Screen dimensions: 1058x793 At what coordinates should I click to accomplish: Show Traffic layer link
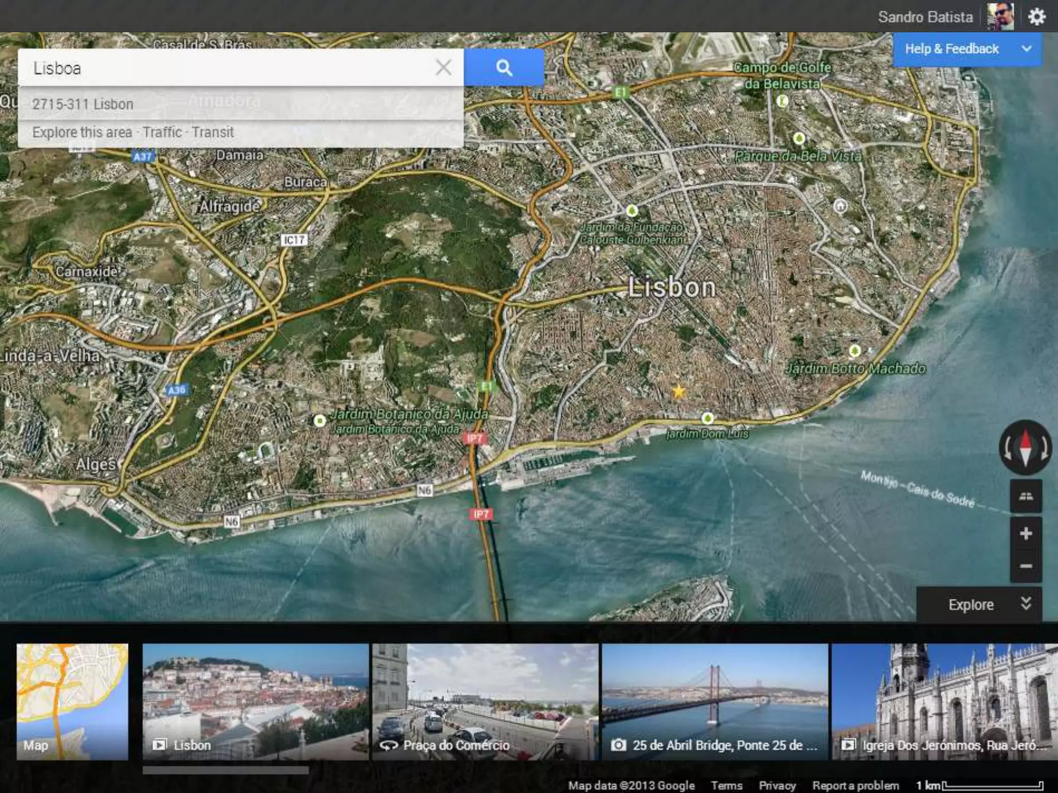click(x=162, y=132)
